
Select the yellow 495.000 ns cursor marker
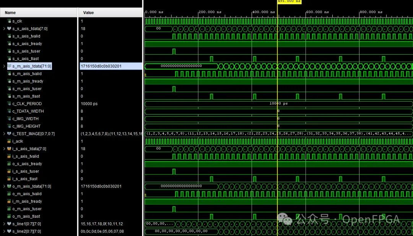tap(289, 2)
